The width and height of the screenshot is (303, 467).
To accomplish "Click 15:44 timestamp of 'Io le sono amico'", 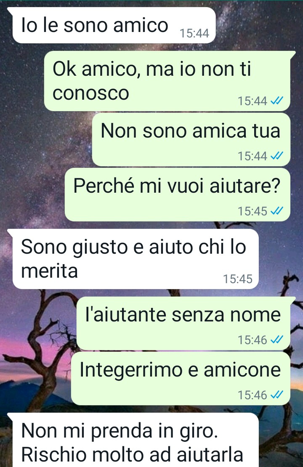I will [194, 33].
